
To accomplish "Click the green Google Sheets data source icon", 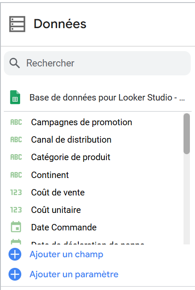I will (15, 97).
